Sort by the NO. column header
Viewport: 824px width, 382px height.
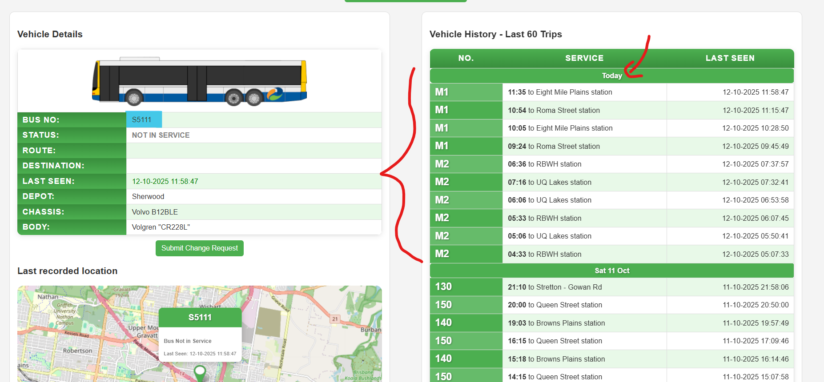pyautogui.click(x=466, y=58)
